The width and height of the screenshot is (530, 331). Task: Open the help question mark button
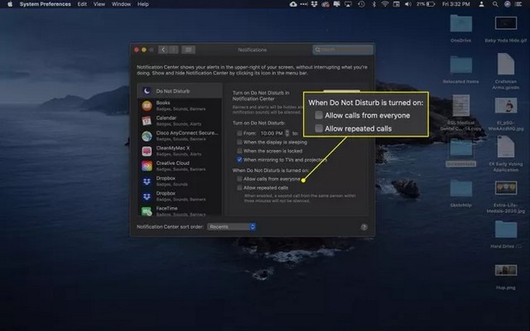364,227
